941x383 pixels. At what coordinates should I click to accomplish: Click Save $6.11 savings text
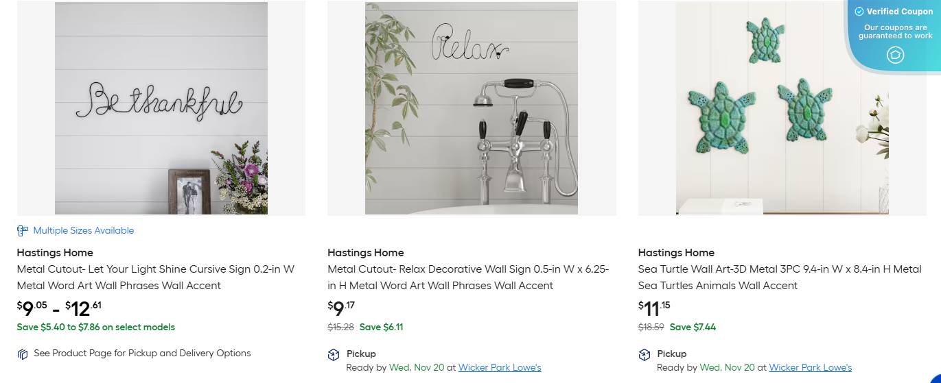tap(382, 328)
